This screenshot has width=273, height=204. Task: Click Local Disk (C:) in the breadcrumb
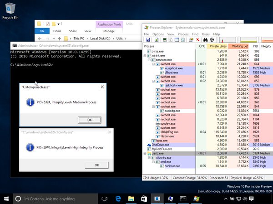(x=100, y=39)
